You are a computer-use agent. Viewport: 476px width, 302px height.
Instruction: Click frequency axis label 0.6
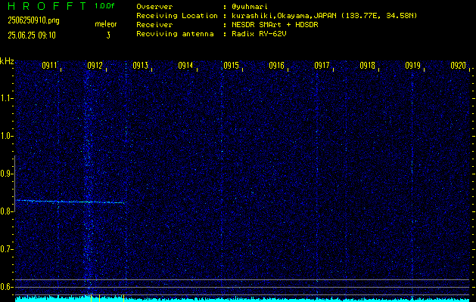coord(6,287)
